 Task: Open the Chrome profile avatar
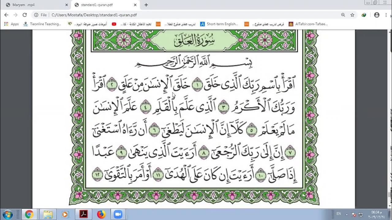click(377, 15)
